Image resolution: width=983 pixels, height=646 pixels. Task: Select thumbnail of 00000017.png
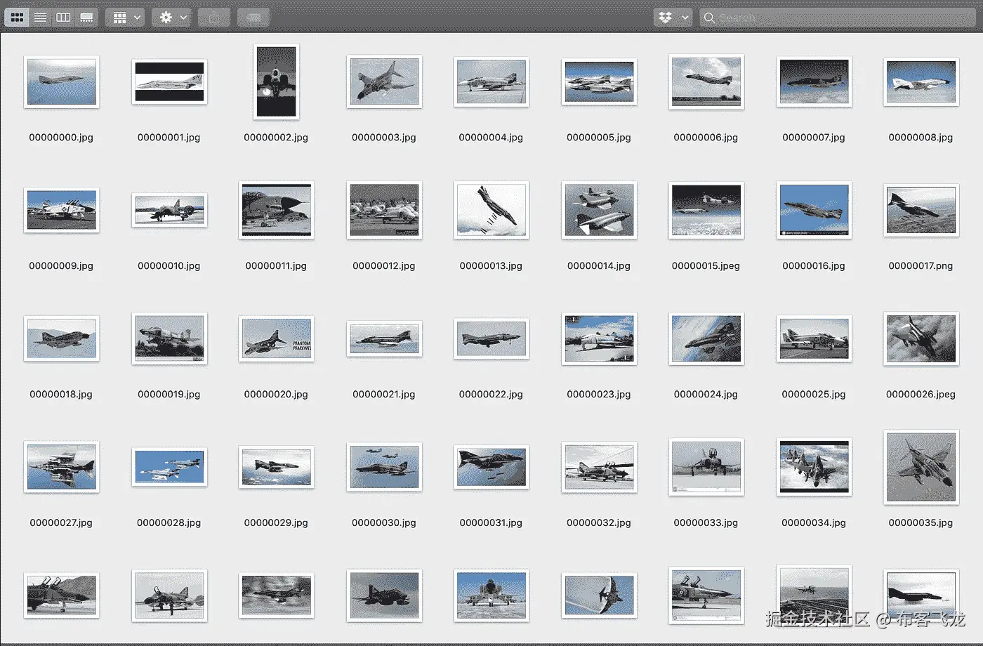[921, 210]
